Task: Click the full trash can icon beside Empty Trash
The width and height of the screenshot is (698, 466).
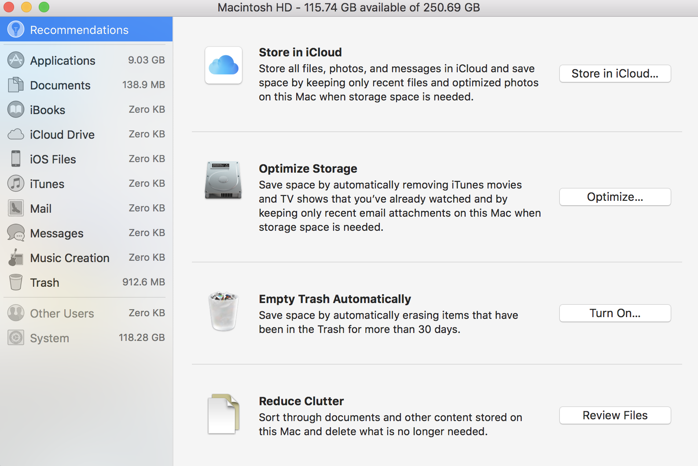Action: click(x=224, y=311)
